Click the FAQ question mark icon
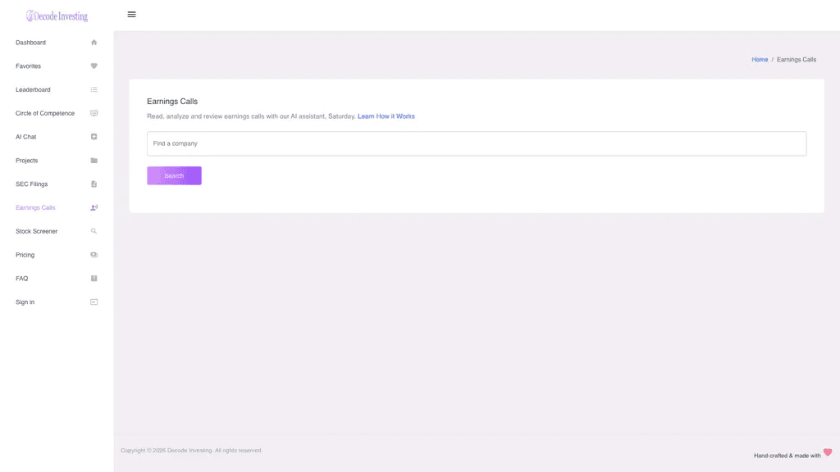The width and height of the screenshot is (840, 472). tap(94, 279)
